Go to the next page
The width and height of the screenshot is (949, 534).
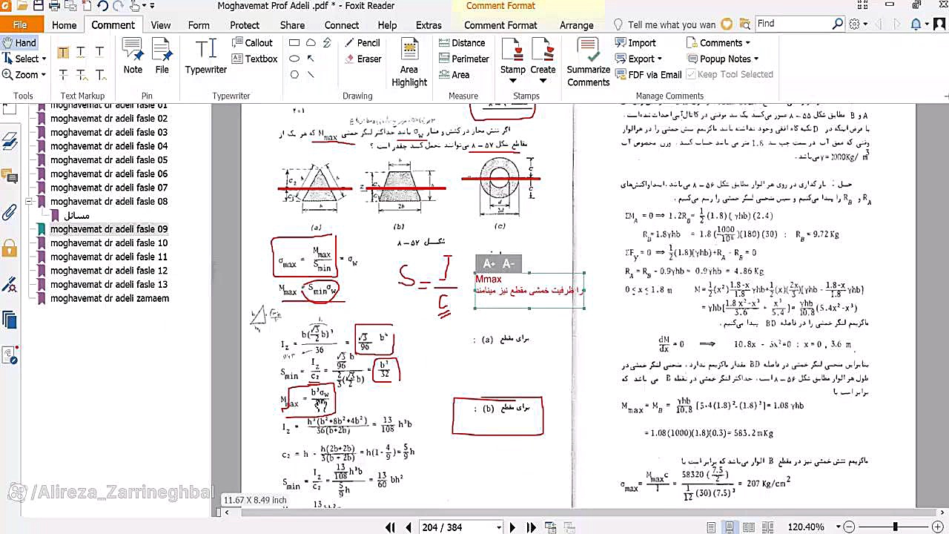coord(512,527)
